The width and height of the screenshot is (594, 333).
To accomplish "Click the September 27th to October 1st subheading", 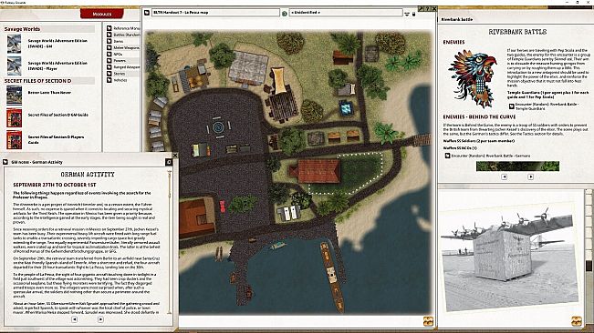I will (55, 185).
